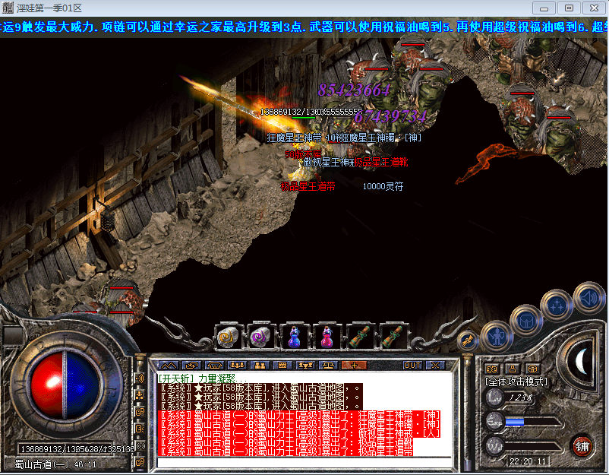
Task: Click the chat line ending 极品星王道靴
Action: pos(286,442)
